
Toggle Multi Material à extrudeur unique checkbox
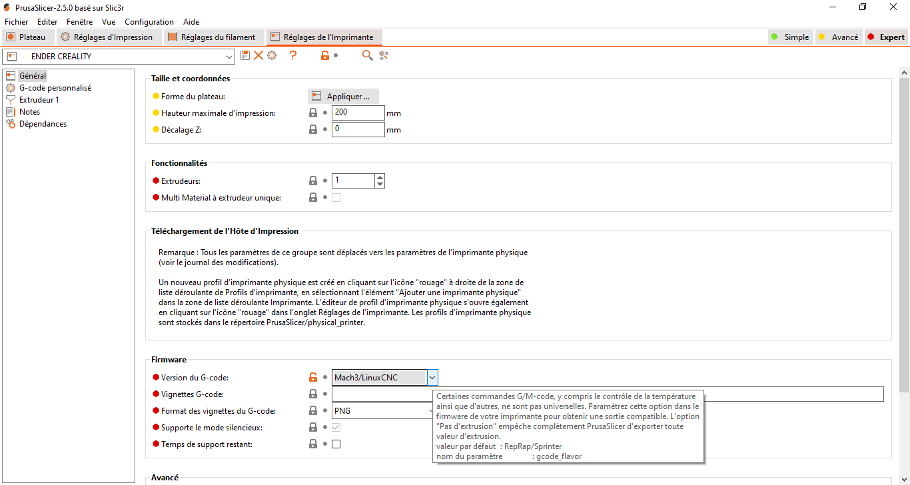point(336,197)
